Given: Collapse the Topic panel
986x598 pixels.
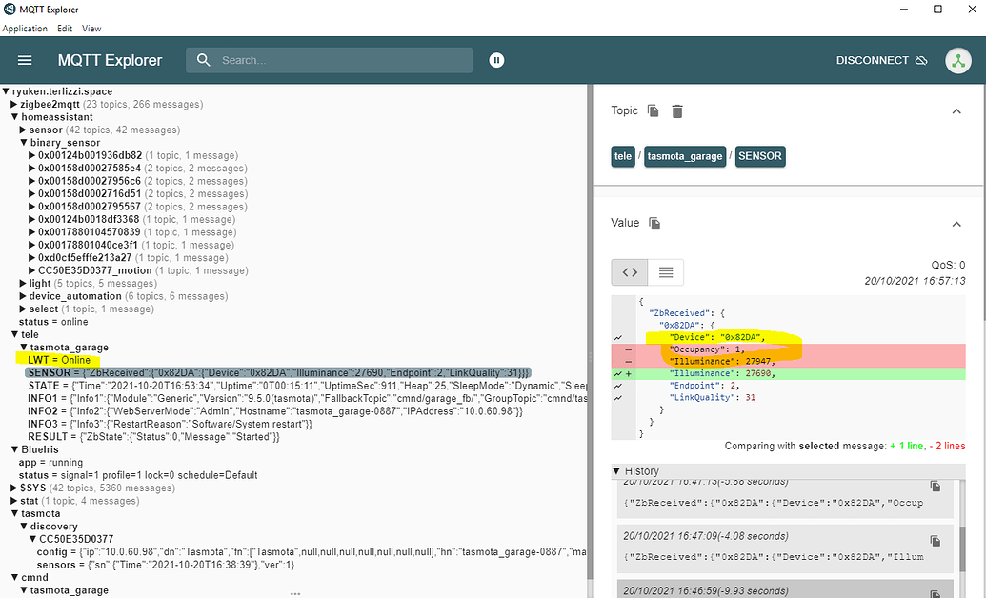Looking at the screenshot, I should pos(956,111).
